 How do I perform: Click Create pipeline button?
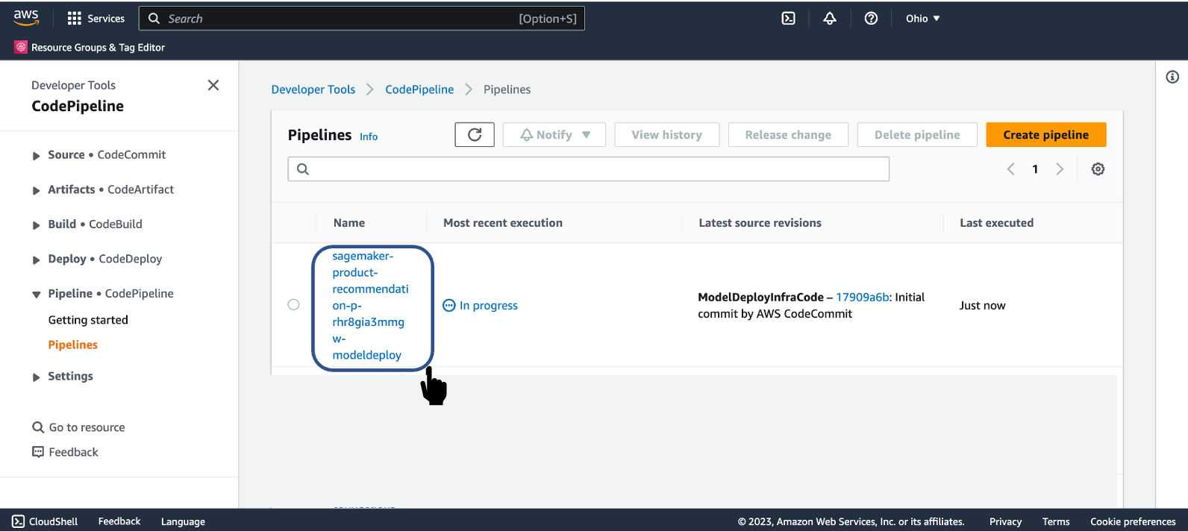(x=1046, y=135)
